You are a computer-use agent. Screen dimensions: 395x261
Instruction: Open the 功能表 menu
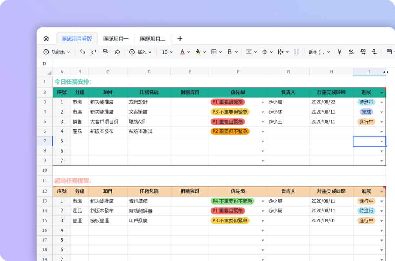click(x=57, y=52)
